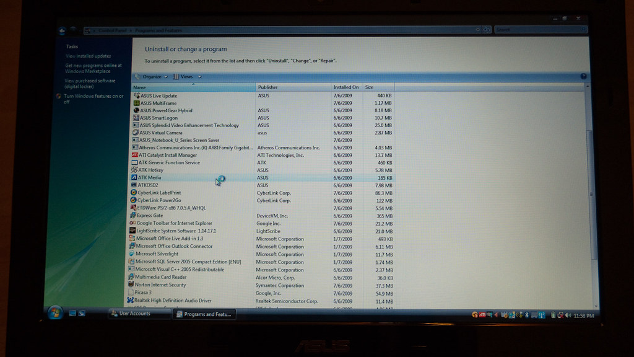634x357 pixels.
Task: Switch to Programs and Features taskbar button
Action: tap(204, 314)
